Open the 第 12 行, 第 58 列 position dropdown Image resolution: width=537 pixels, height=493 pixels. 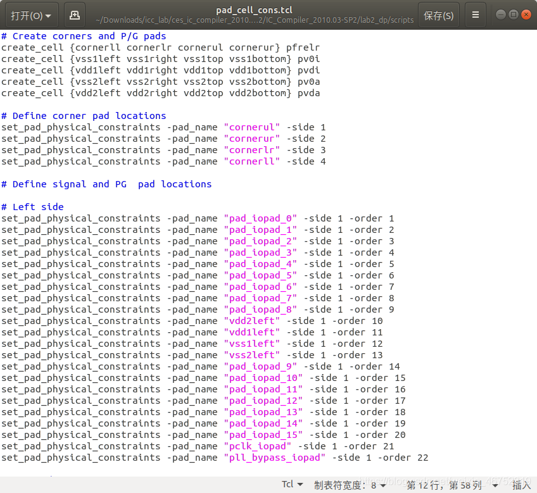click(x=452, y=485)
